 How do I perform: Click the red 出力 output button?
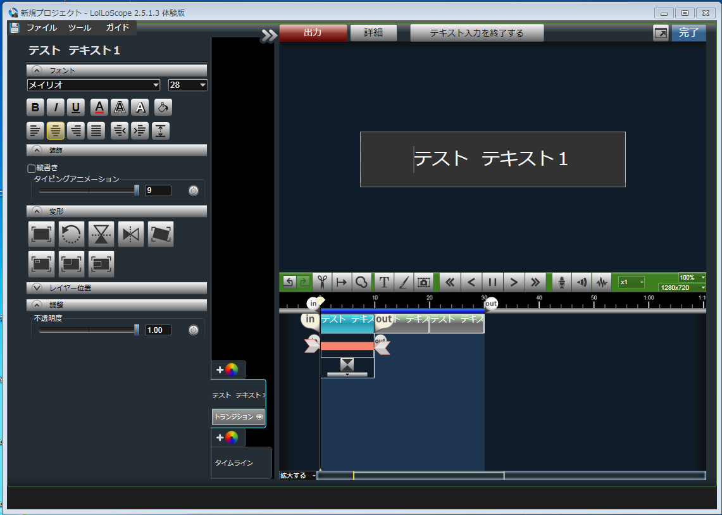pyautogui.click(x=313, y=33)
